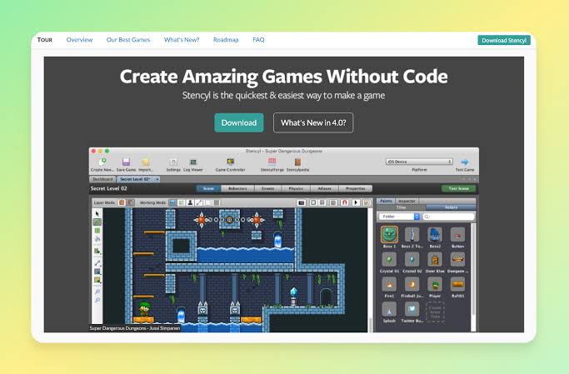Switch to the Inspector tab
Viewport: 569px width, 374px height.
point(407,201)
